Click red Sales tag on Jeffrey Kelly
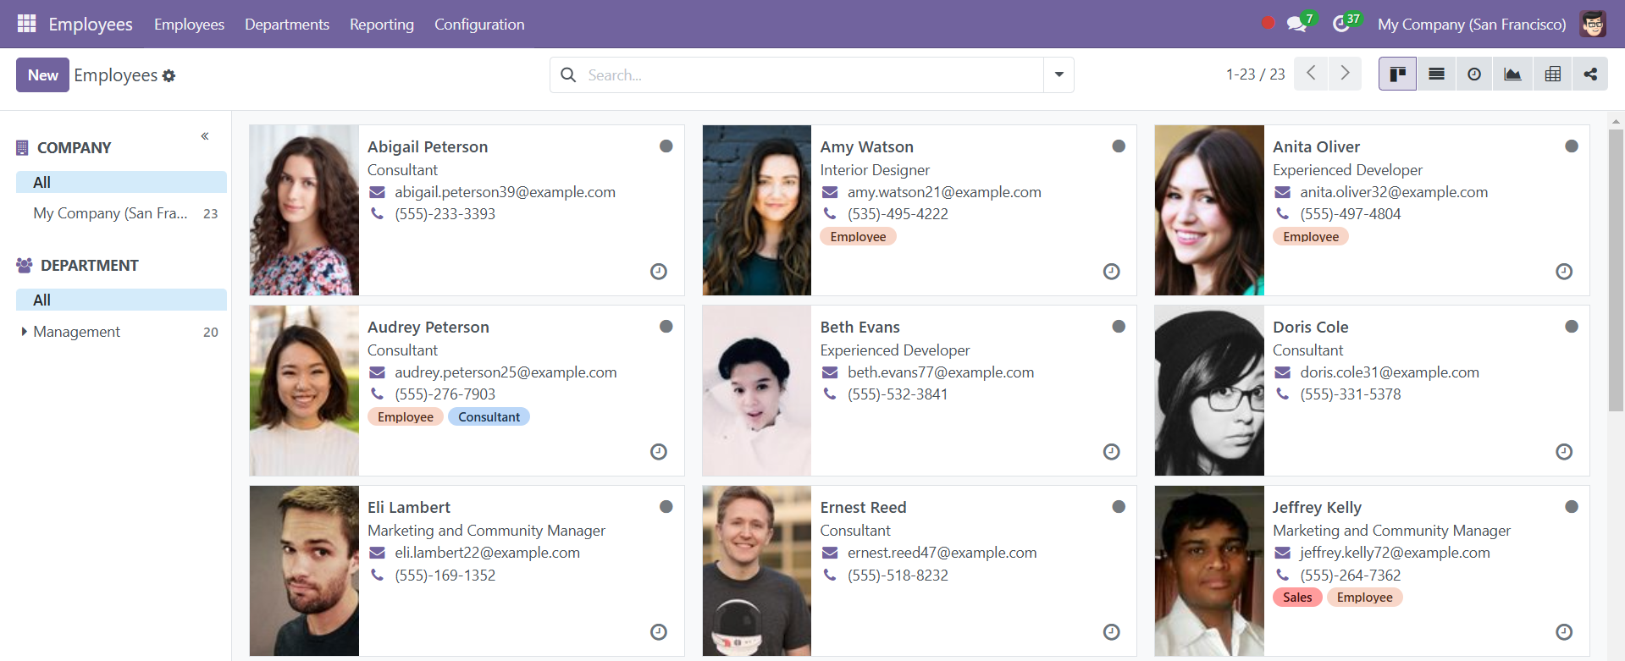The width and height of the screenshot is (1625, 661). click(x=1297, y=598)
